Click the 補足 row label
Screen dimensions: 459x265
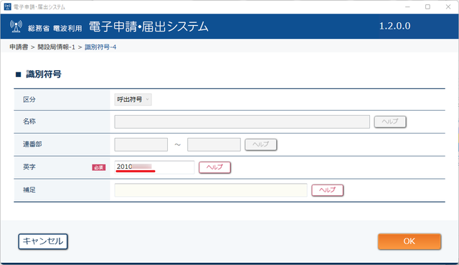point(29,190)
